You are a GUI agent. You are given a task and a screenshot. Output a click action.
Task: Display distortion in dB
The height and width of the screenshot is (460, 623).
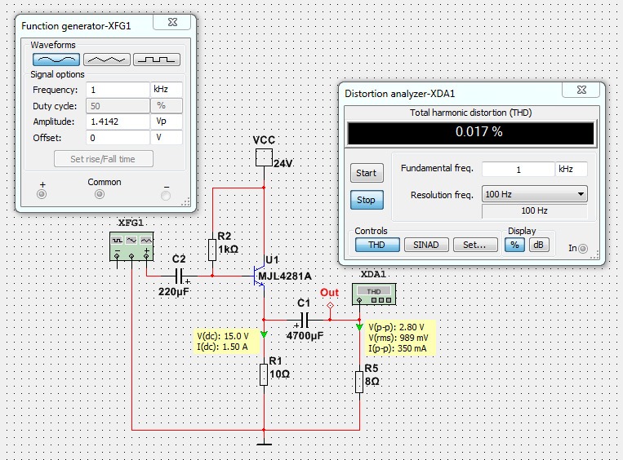(539, 245)
